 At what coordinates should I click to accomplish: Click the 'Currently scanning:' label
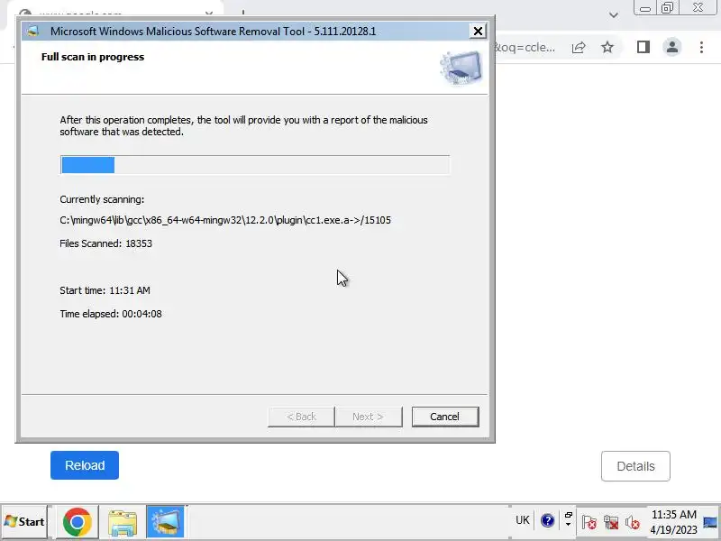(x=102, y=199)
